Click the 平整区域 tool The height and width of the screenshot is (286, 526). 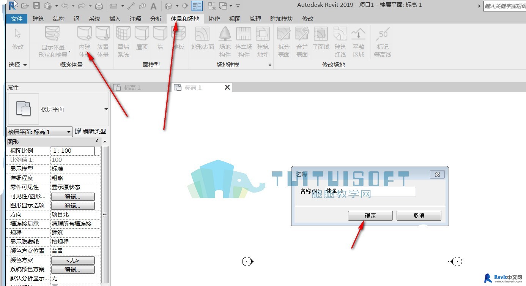(359, 42)
